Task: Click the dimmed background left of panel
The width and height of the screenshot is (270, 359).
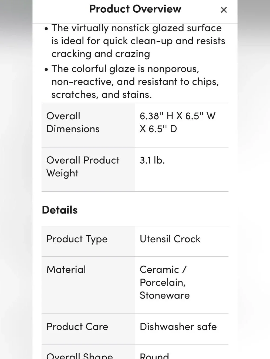Action: pyautogui.click(x=16, y=179)
